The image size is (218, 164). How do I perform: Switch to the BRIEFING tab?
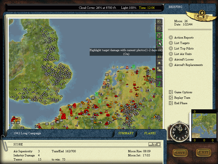(x=175, y=7)
